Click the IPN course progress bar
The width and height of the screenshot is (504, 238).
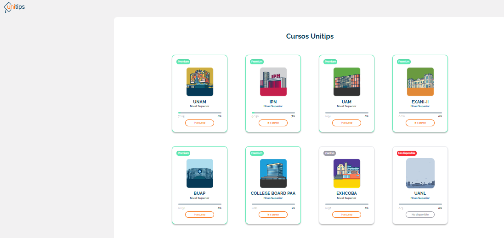click(x=273, y=113)
